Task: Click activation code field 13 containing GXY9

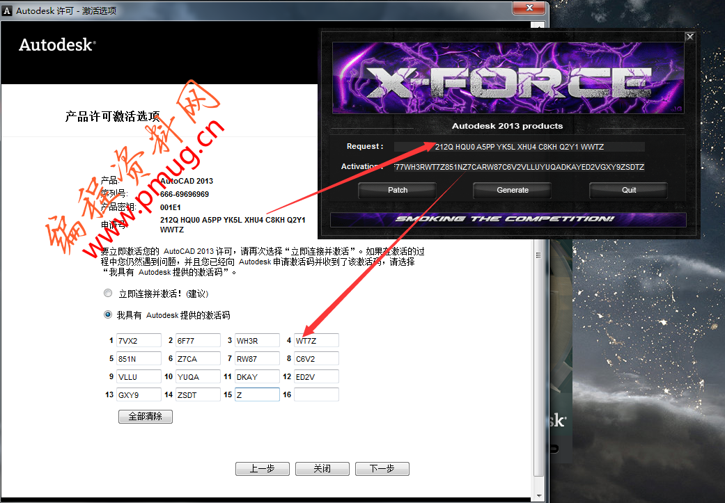Action: tap(139, 394)
